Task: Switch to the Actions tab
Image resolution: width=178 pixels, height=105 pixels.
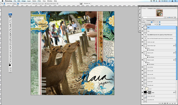Action: click(159, 9)
